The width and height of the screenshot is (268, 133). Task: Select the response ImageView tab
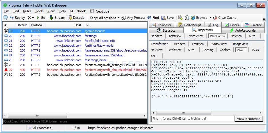(x=240, y=44)
